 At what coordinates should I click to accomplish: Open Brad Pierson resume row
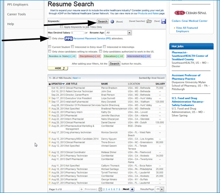(107, 95)
